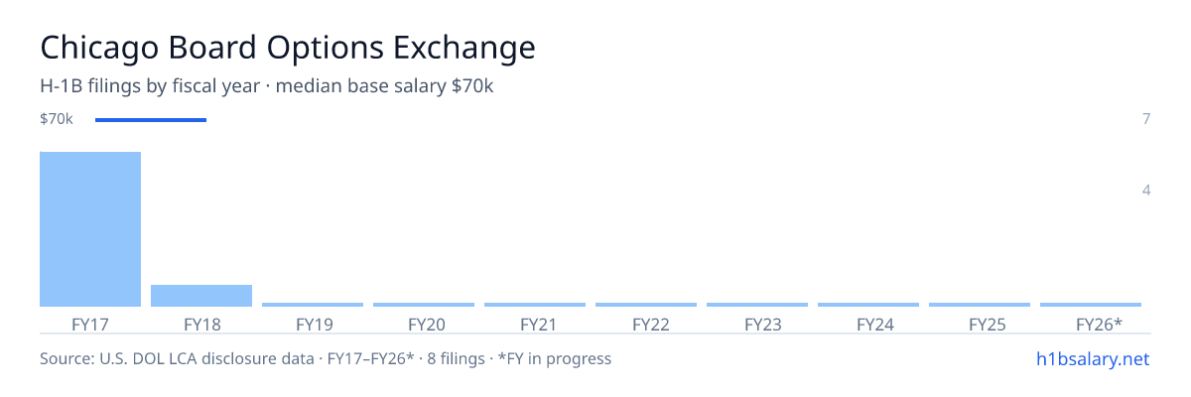
Task: Click the blue median salary line
Action: [151, 120]
